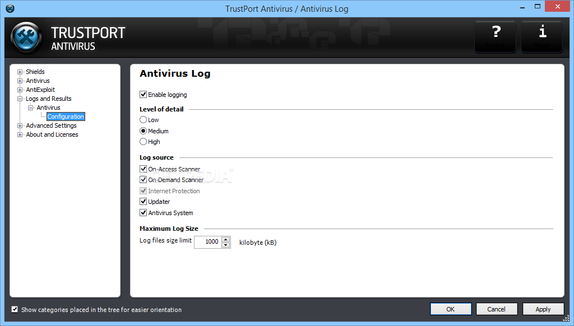
Task: Toggle Show categories placed in tree checkbox
Action: (x=15, y=310)
